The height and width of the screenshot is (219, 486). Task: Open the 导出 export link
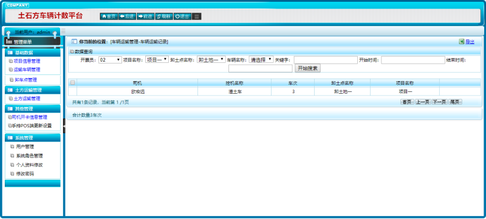tap(470, 42)
